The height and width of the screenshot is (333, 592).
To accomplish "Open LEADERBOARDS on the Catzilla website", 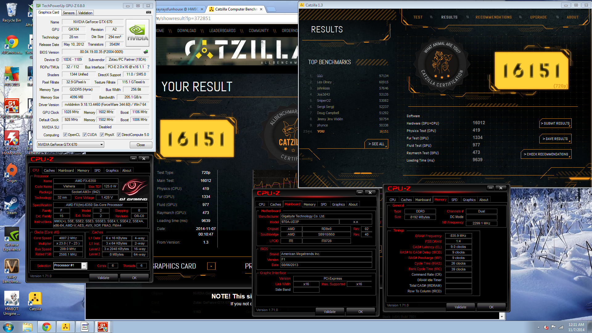I will coord(222,31).
